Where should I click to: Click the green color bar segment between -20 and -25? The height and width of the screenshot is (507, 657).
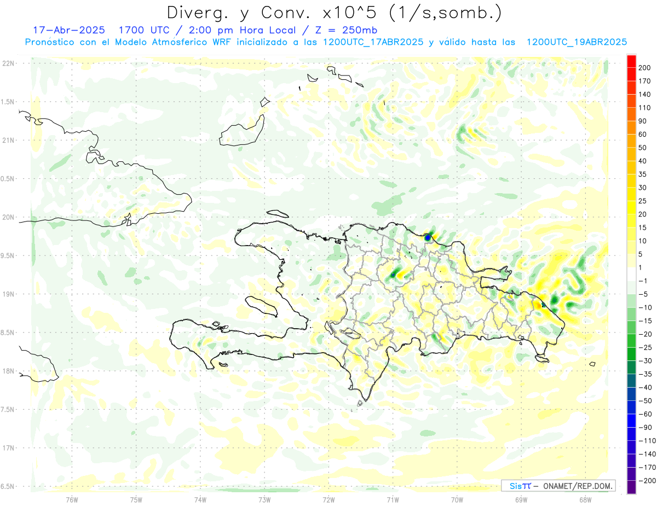pos(632,341)
